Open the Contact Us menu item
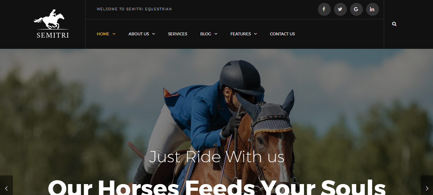433x195 pixels. (x=282, y=34)
